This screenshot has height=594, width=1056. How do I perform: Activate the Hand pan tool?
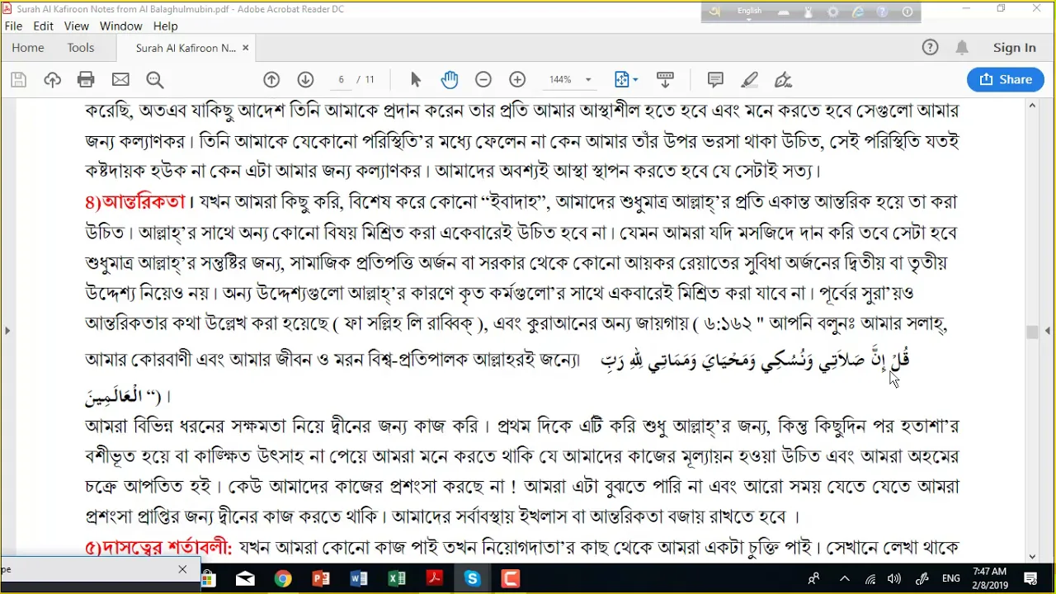449,80
